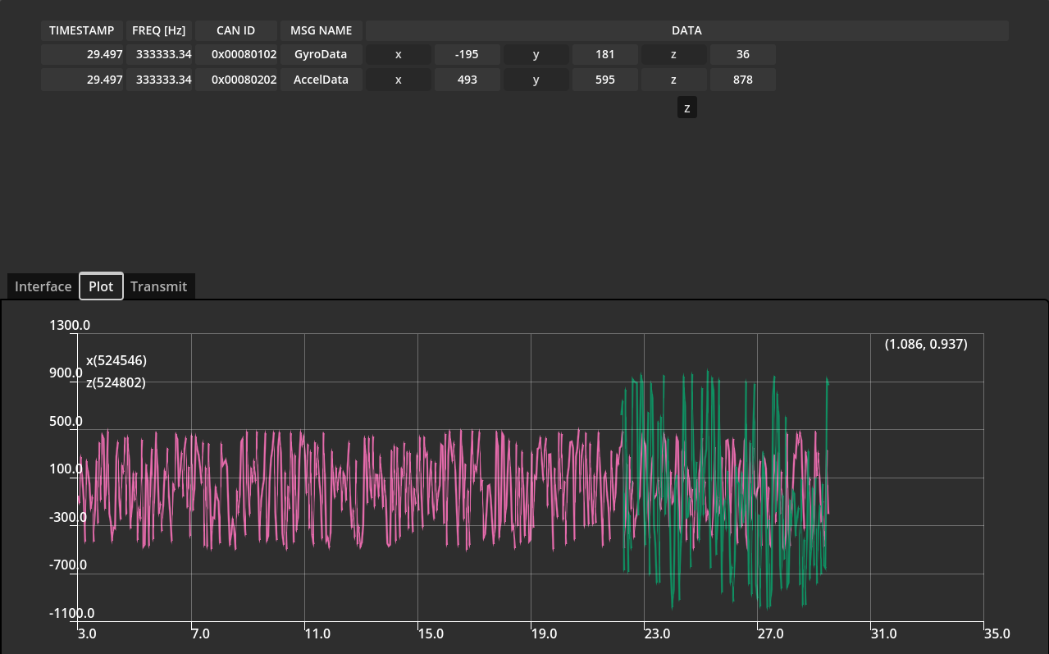1049x654 pixels.
Task: Select the GyroData message name cell
Action: pos(321,54)
